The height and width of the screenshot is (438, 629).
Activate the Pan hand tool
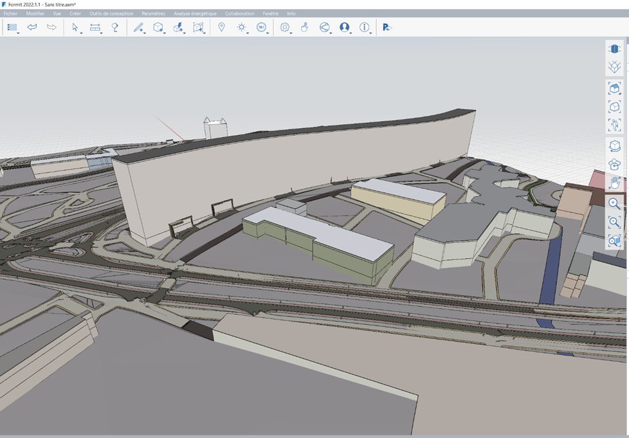coord(614,183)
